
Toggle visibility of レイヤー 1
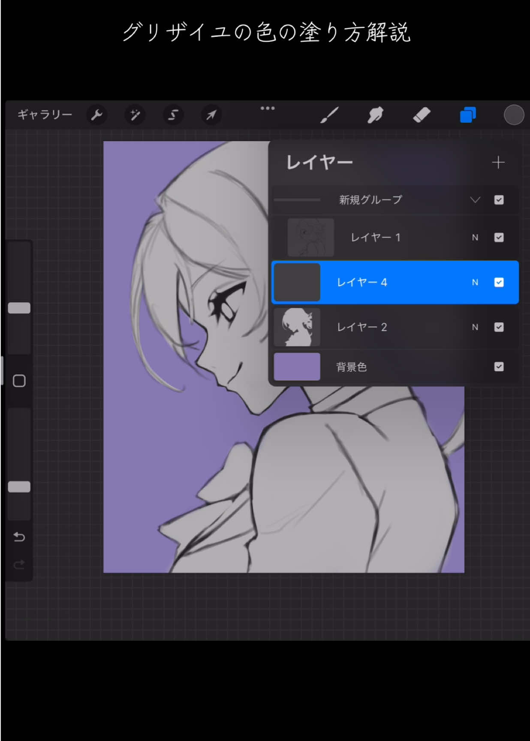[x=499, y=237]
